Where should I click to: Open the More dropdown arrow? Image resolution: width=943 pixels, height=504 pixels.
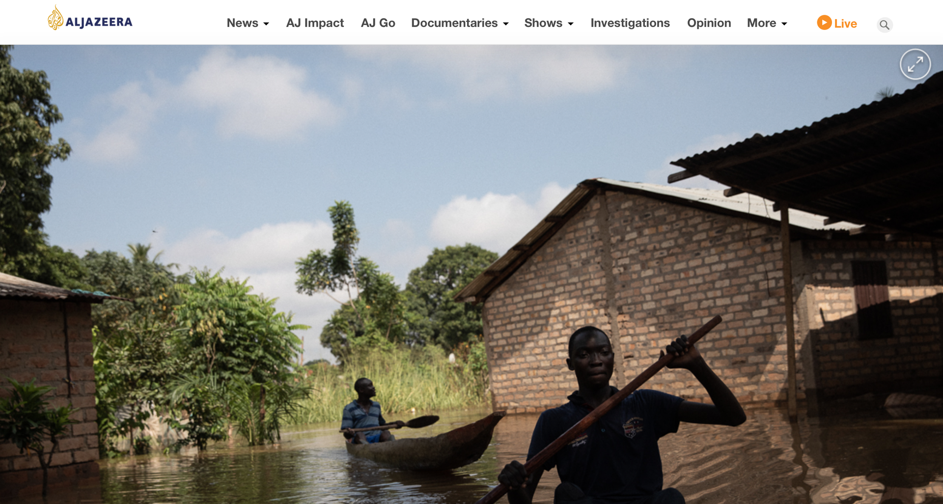pos(784,24)
